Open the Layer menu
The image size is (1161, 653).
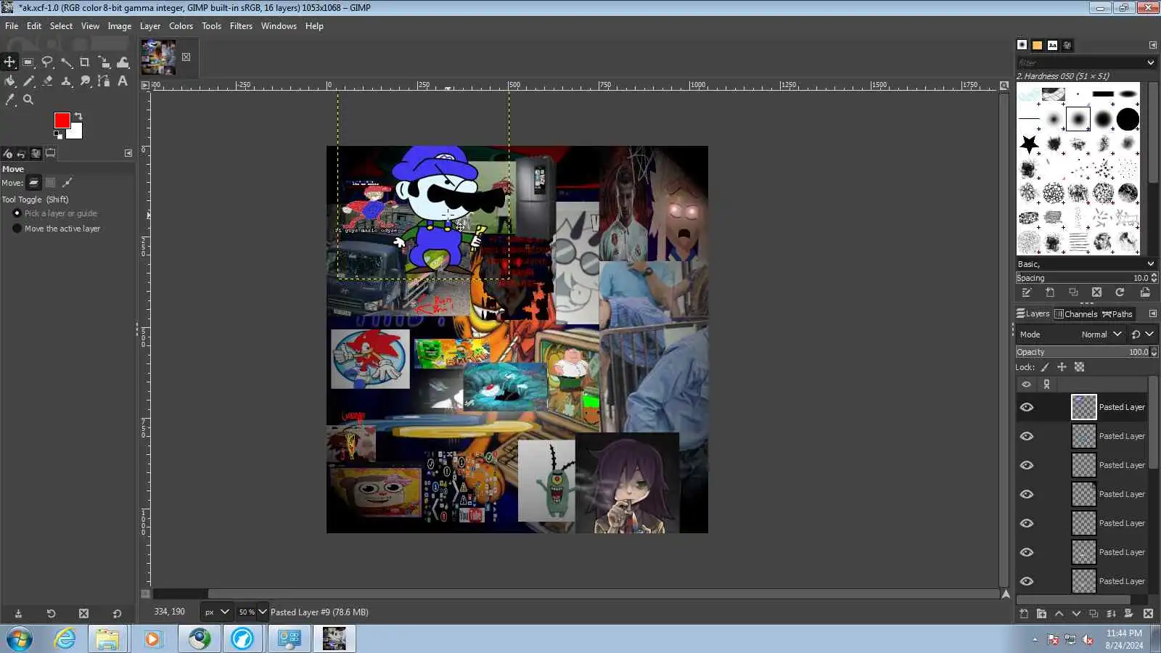[150, 26]
